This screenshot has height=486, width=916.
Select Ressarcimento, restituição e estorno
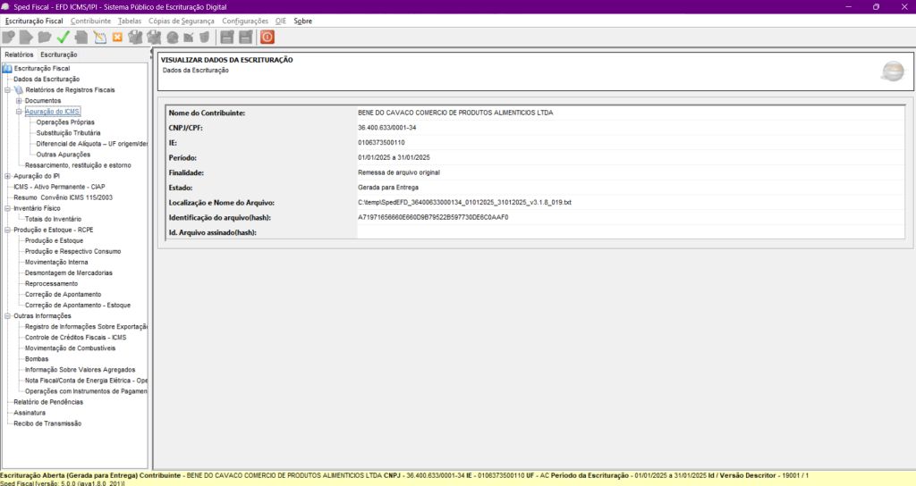click(x=79, y=165)
